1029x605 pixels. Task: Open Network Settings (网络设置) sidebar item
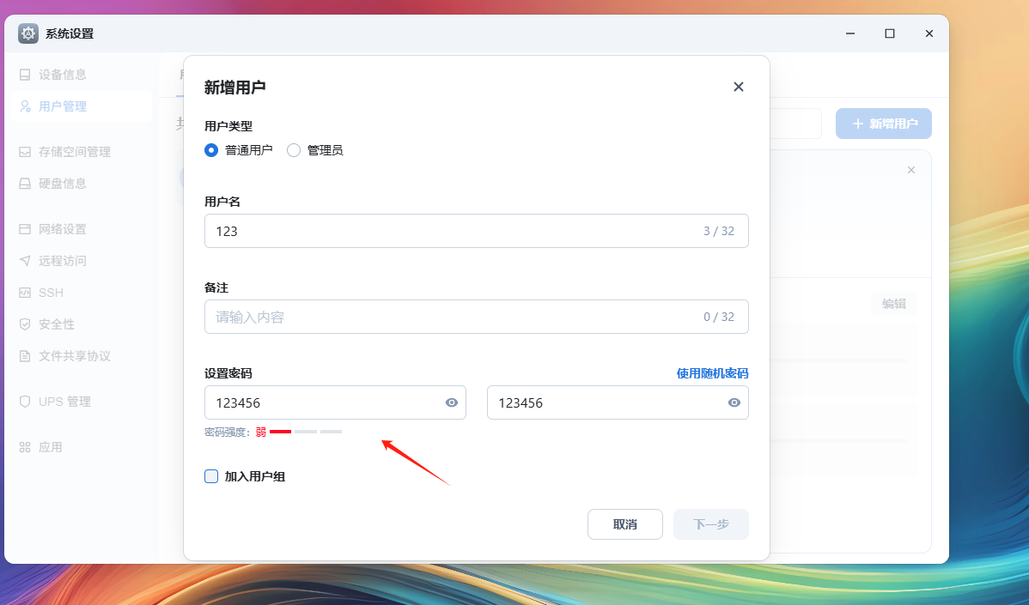pos(82,229)
